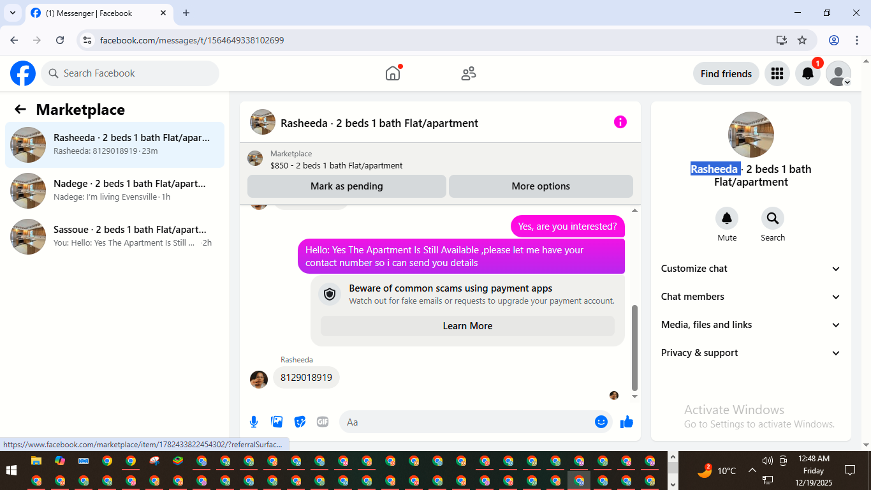Image resolution: width=871 pixels, height=490 pixels.
Task: Expand Customize chat section
Action: [x=751, y=269]
